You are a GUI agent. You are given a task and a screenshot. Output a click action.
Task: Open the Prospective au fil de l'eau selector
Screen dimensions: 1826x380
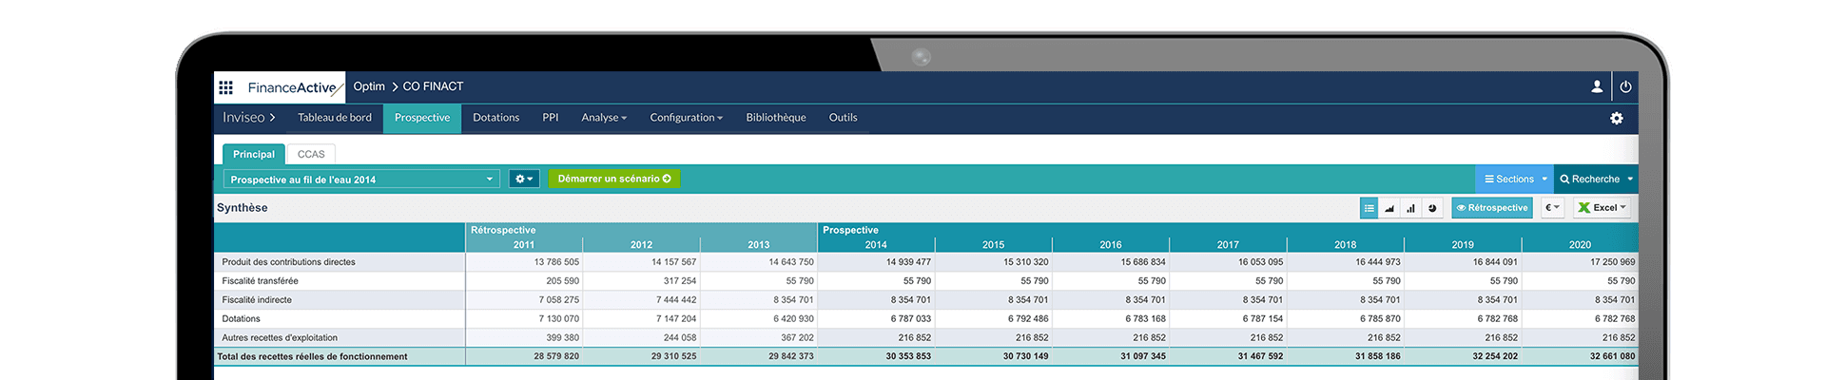pos(361,180)
